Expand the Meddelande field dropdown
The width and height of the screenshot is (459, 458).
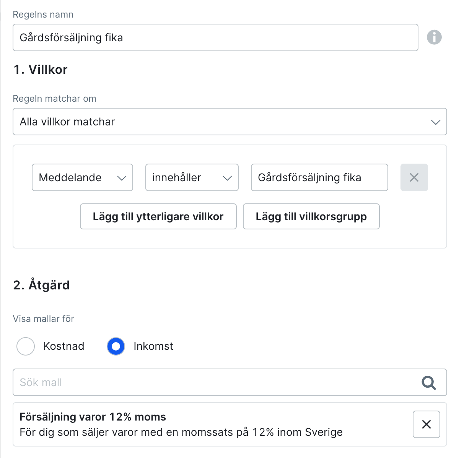pyautogui.click(x=82, y=177)
